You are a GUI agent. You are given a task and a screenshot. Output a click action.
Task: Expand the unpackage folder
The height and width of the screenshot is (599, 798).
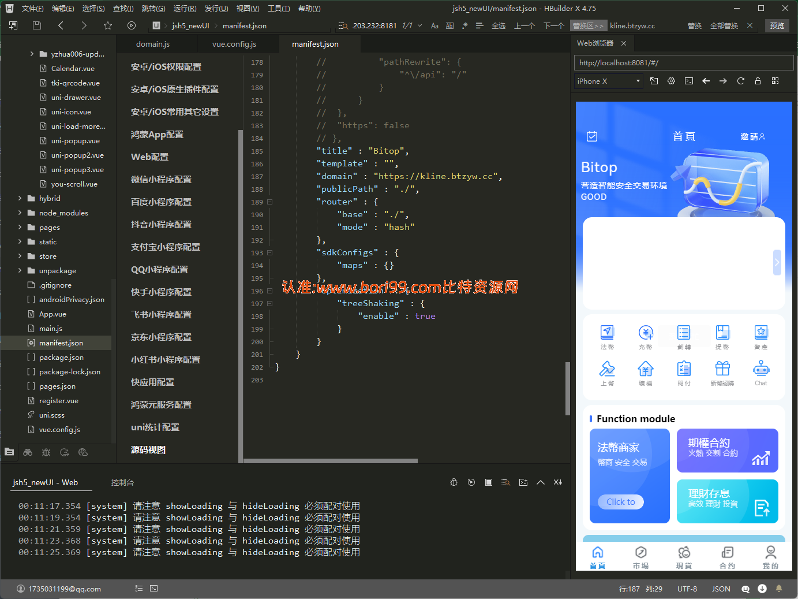pyautogui.click(x=20, y=270)
